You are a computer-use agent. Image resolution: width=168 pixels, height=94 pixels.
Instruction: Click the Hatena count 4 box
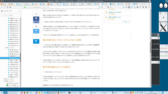pos(36,37)
